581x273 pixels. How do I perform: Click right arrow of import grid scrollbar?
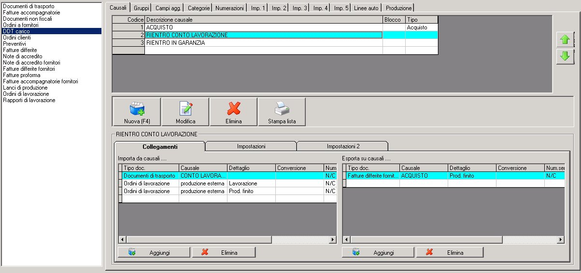(332, 239)
